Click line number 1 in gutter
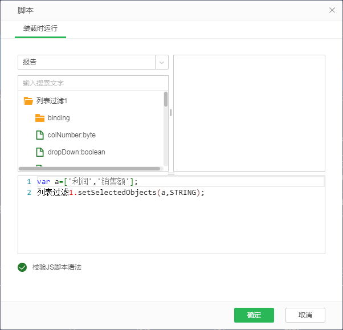Viewport: 343px width, 330px height. click(x=29, y=182)
